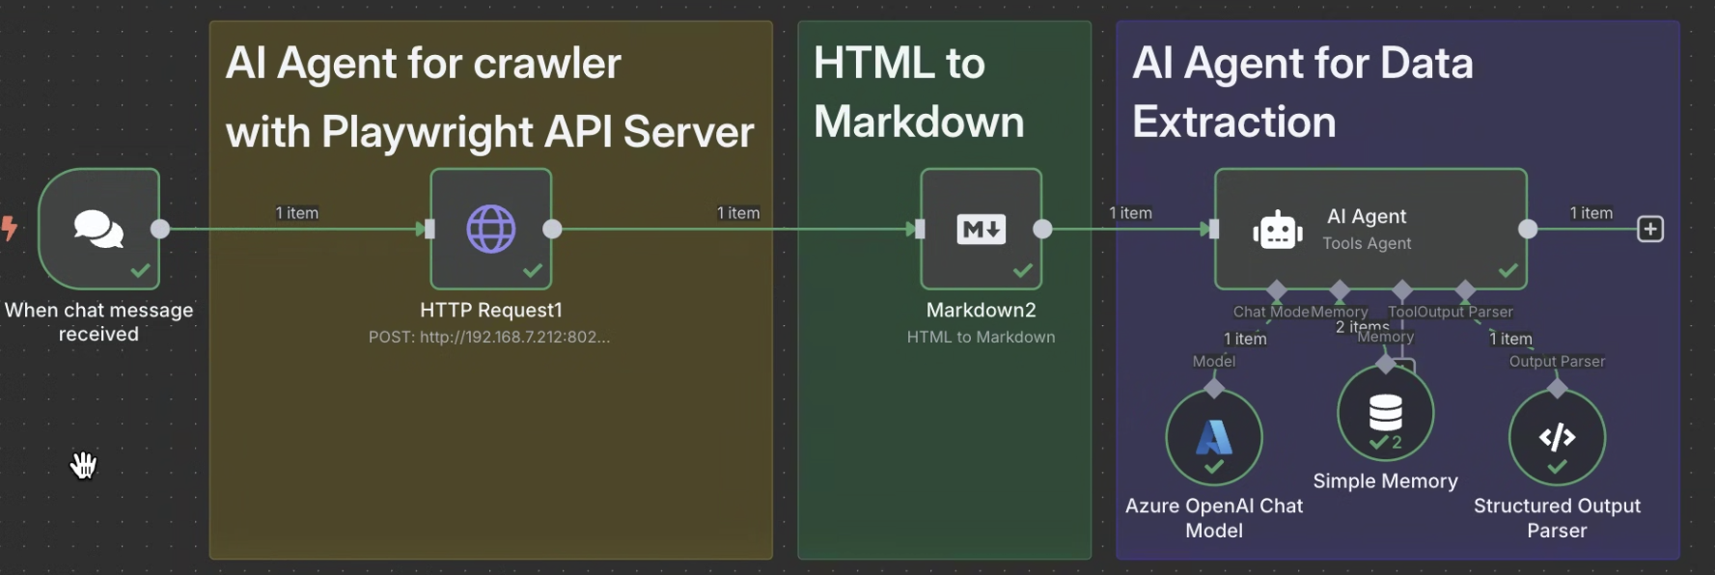The height and width of the screenshot is (575, 1715).
Task: Click the Output Parser diamond connector on AI Agent
Action: click(1465, 289)
